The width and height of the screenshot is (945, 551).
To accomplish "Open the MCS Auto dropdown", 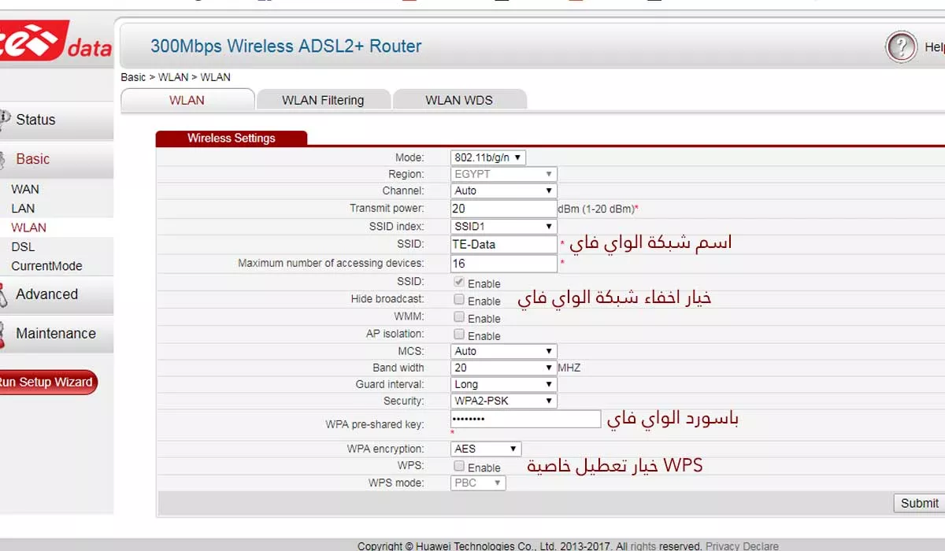I will [x=504, y=351].
